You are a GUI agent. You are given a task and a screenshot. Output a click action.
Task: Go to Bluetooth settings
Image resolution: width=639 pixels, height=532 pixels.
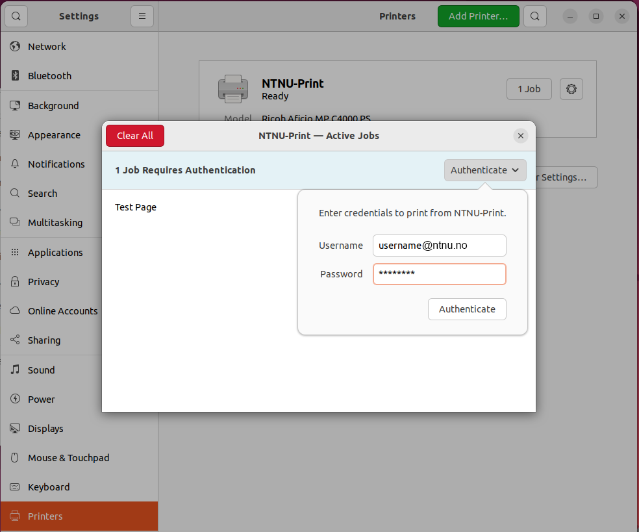(x=79, y=75)
